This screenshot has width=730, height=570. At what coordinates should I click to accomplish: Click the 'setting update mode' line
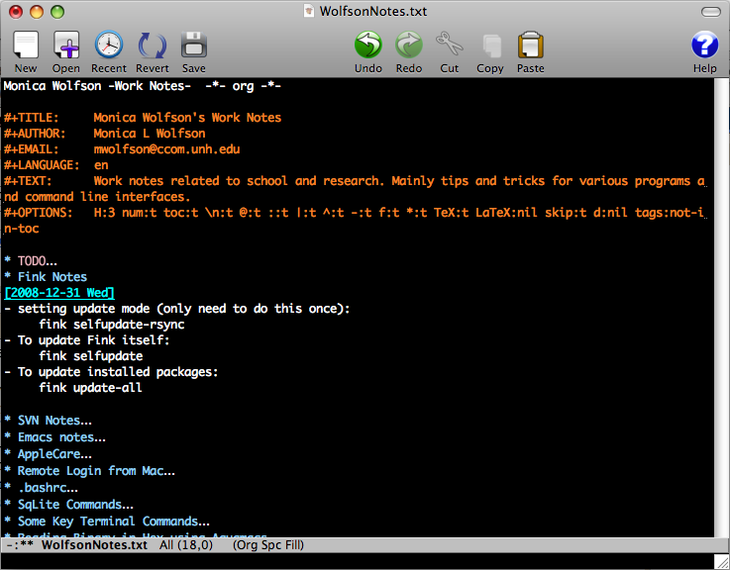[x=177, y=309]
